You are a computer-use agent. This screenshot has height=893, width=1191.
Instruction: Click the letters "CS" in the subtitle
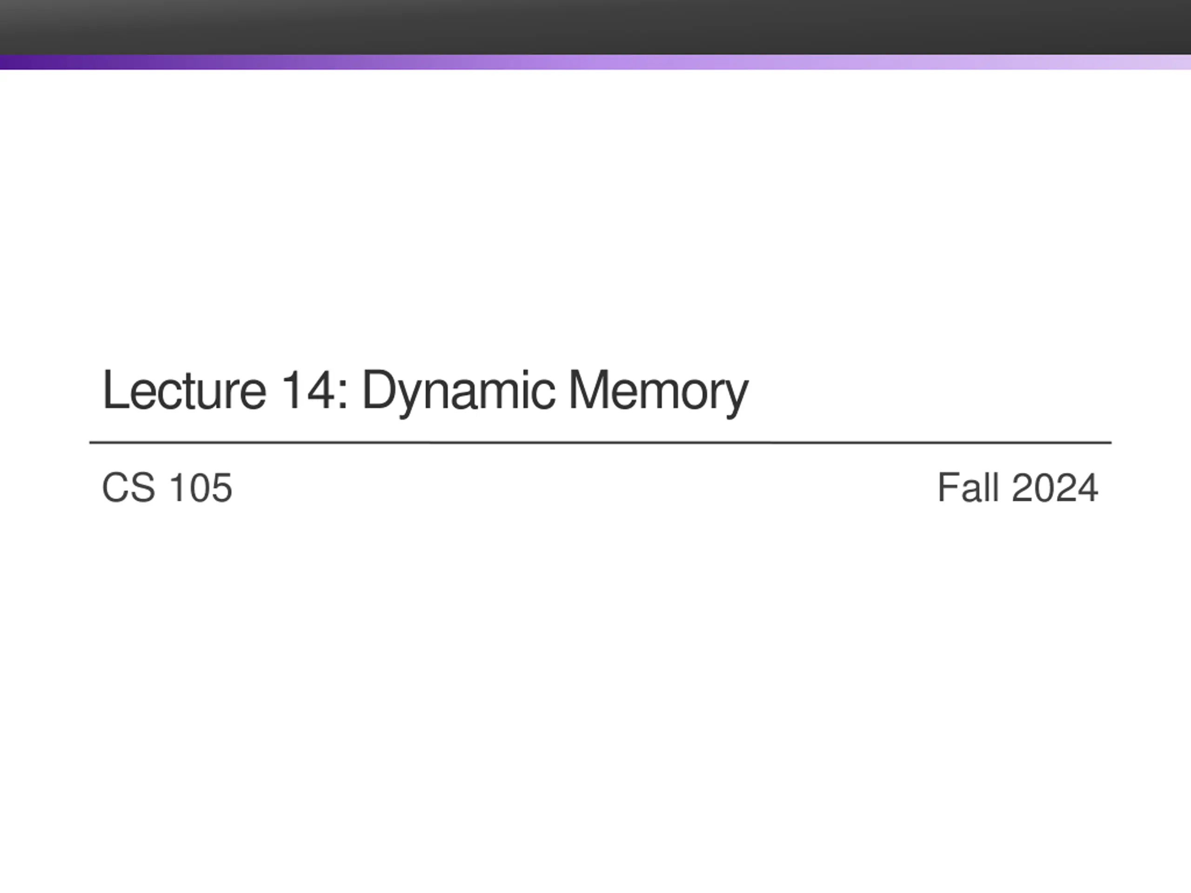[128, 488]
